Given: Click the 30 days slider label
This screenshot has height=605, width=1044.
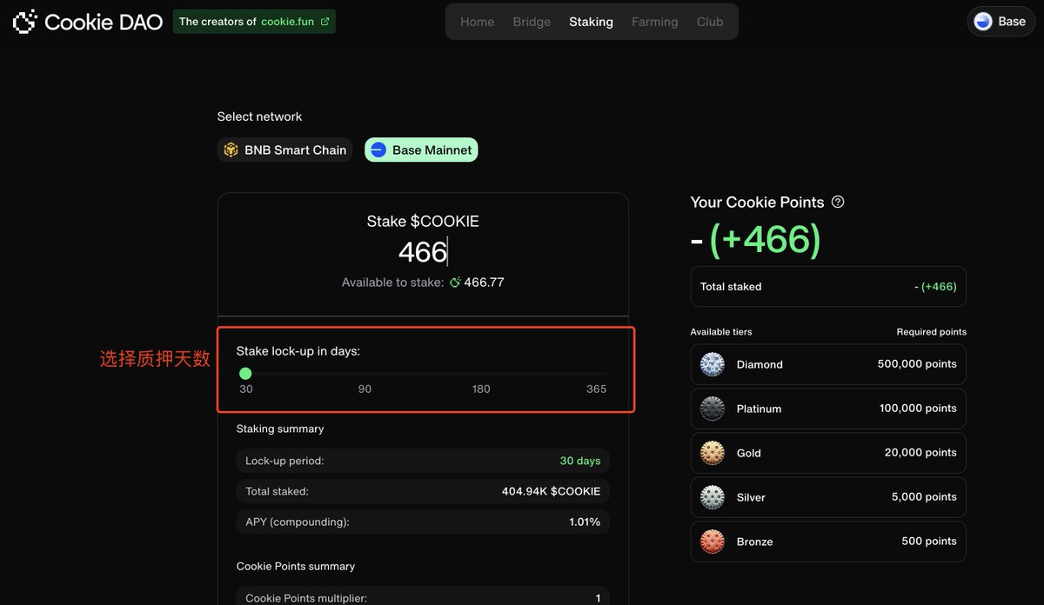Looking at the screenshot, I should coord(246,389).
